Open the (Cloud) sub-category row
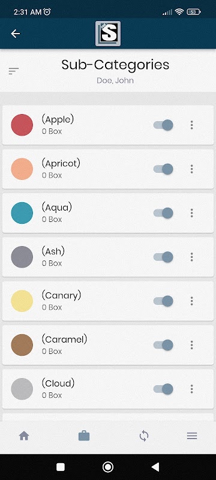Viewport: 216px width, 480px height. tap(107, 389)
